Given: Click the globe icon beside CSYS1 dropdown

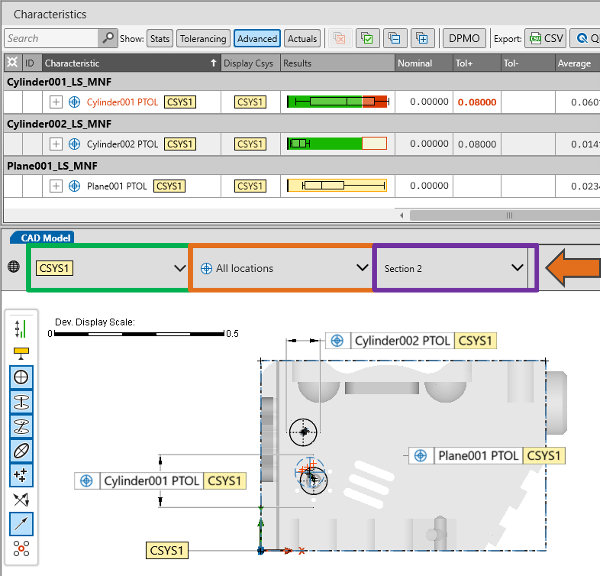Looking at the screenshot, I should (x=14, y=267).
